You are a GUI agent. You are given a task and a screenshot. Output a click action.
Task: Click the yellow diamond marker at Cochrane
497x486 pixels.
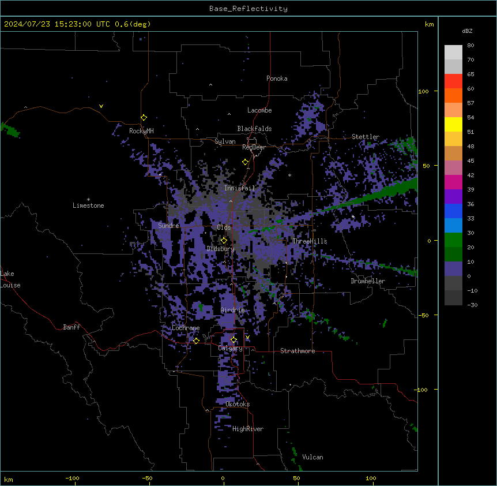click(196, 341)
